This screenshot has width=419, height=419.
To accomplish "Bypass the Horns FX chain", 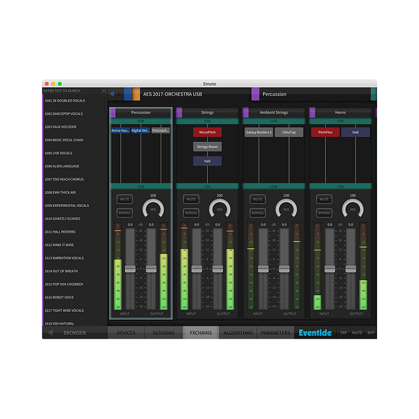I will click(x=324, y=213).
